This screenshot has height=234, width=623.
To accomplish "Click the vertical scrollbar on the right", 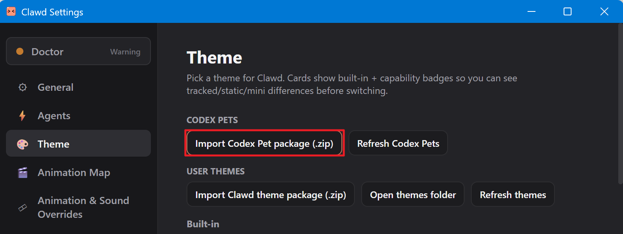I will pyautogui.click(x=620, y=103).
